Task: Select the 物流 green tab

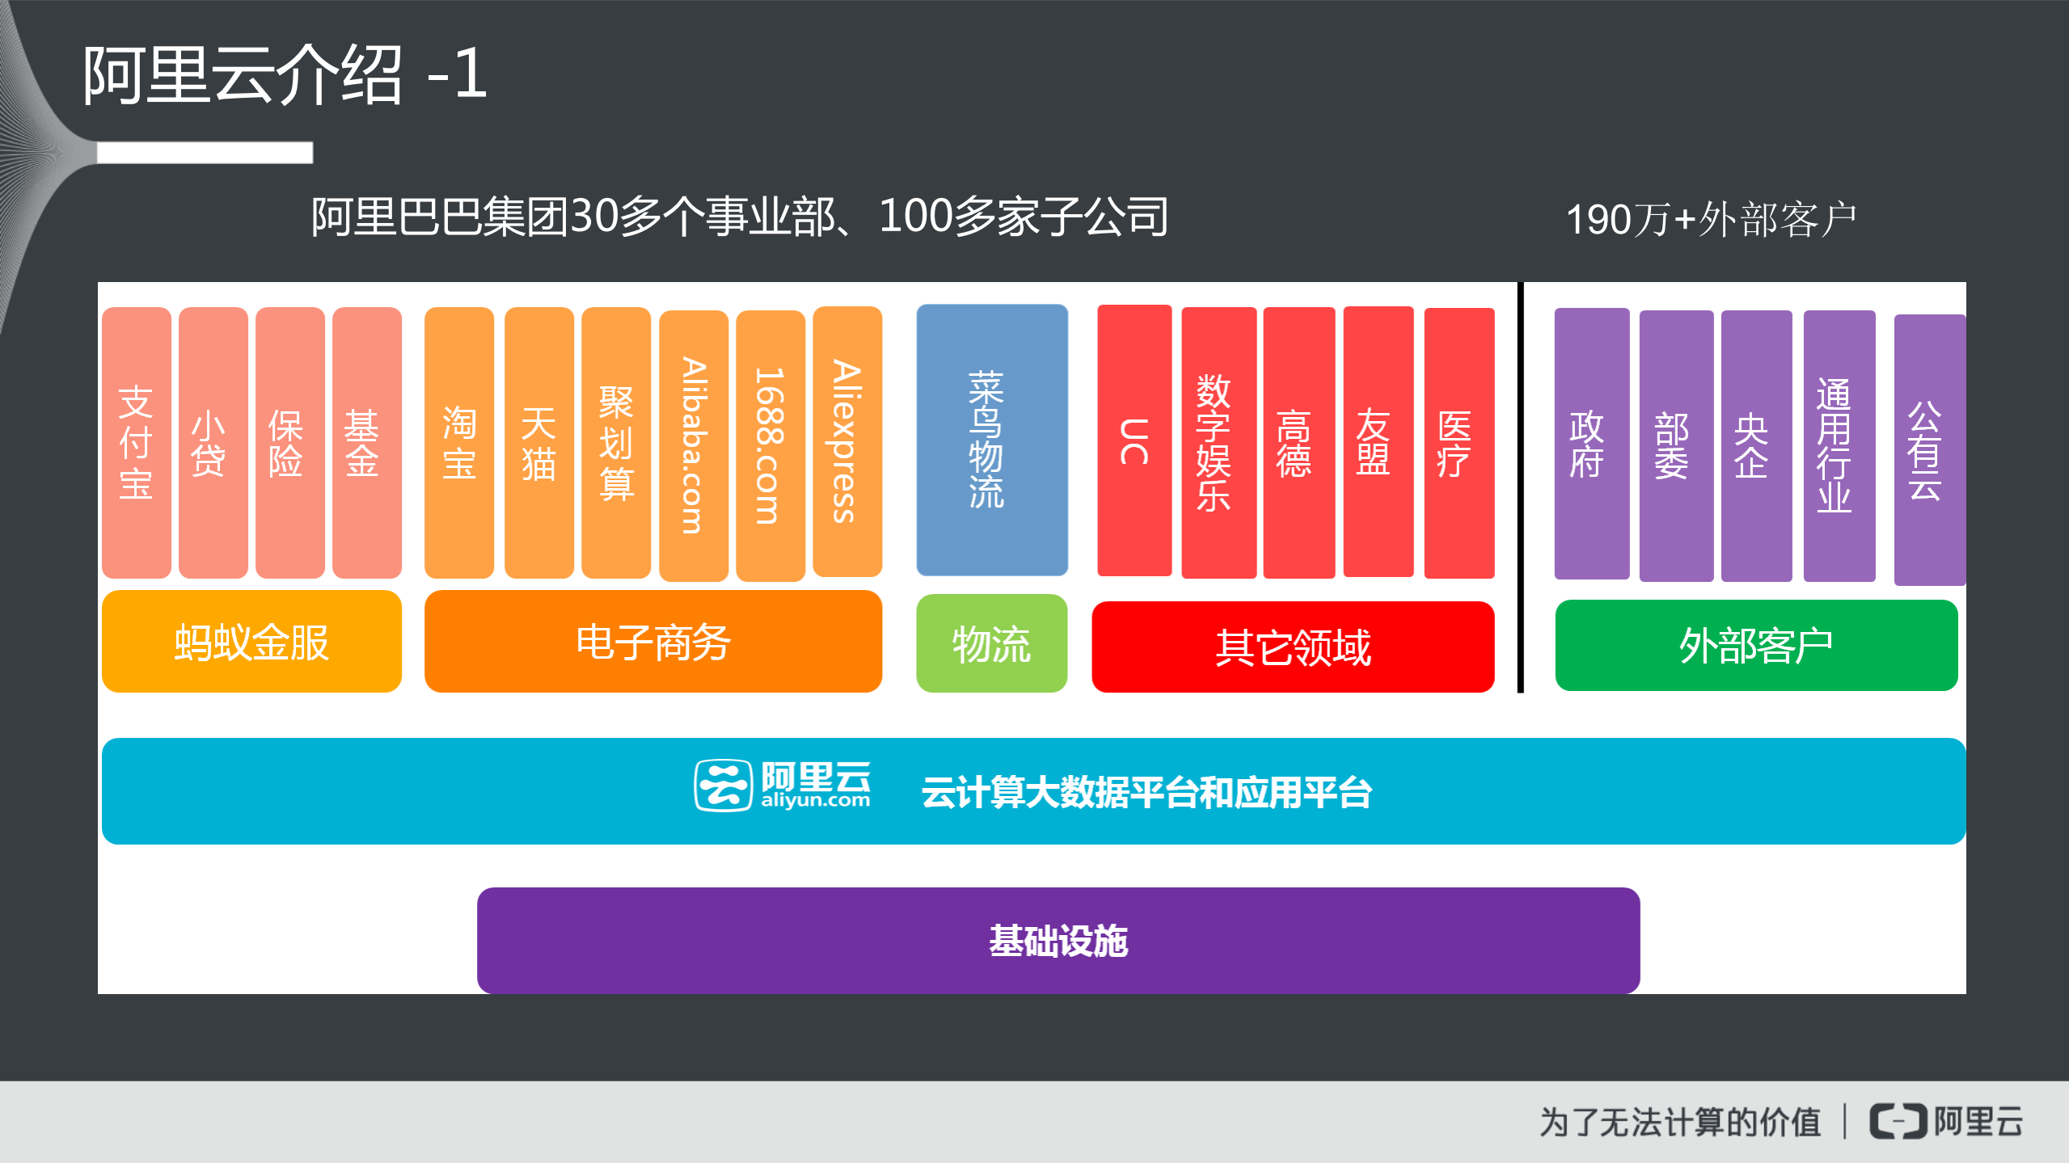Action: [x=990, y=644]
